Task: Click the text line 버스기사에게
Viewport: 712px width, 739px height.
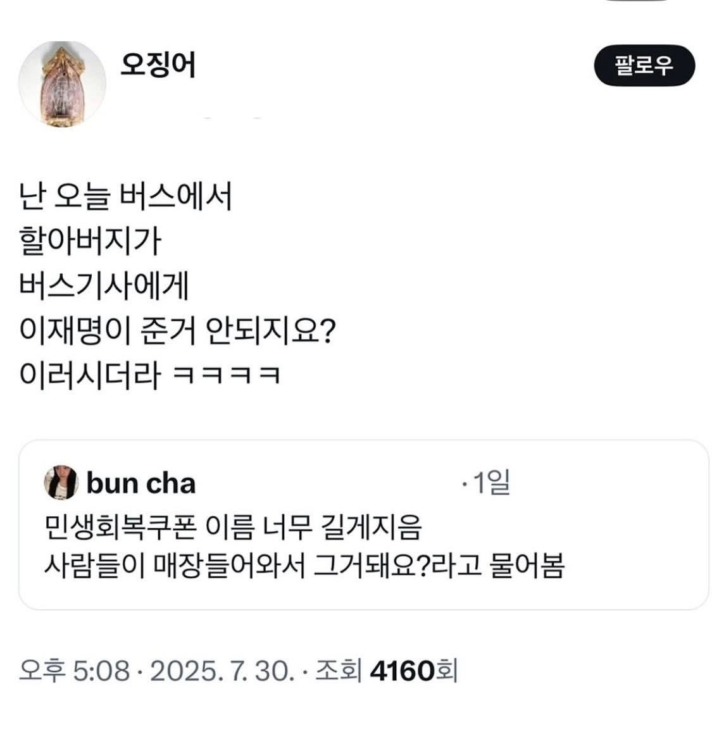Action: point(104,286)
